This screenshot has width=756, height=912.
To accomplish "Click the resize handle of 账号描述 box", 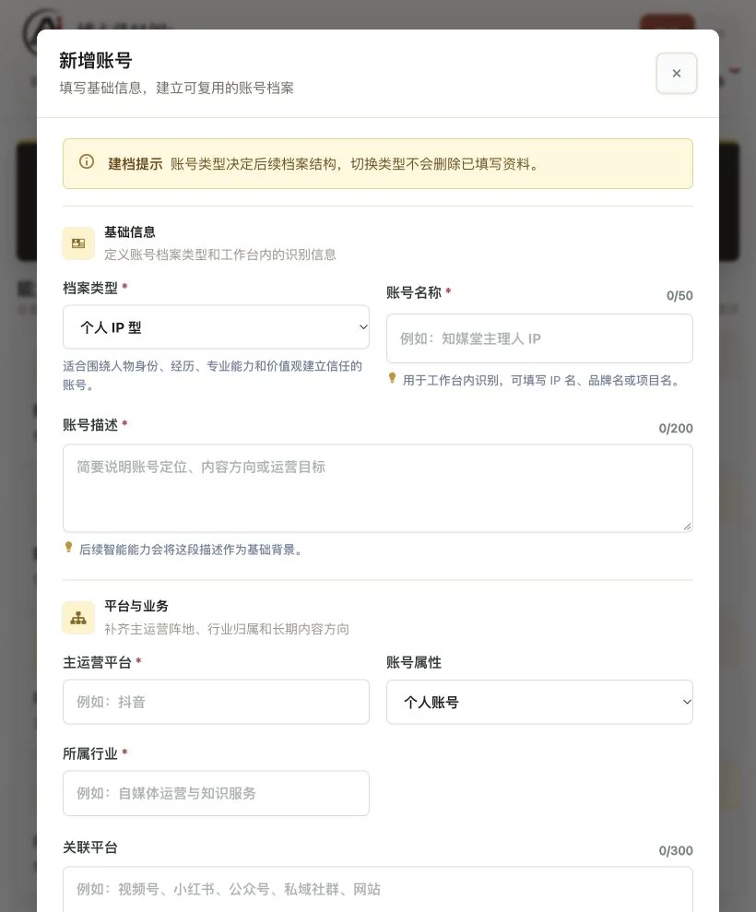I will (687, 527).
